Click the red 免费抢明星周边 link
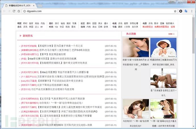Image resolution: width=196 pixels, height=129 pixels. pos(162,27)
